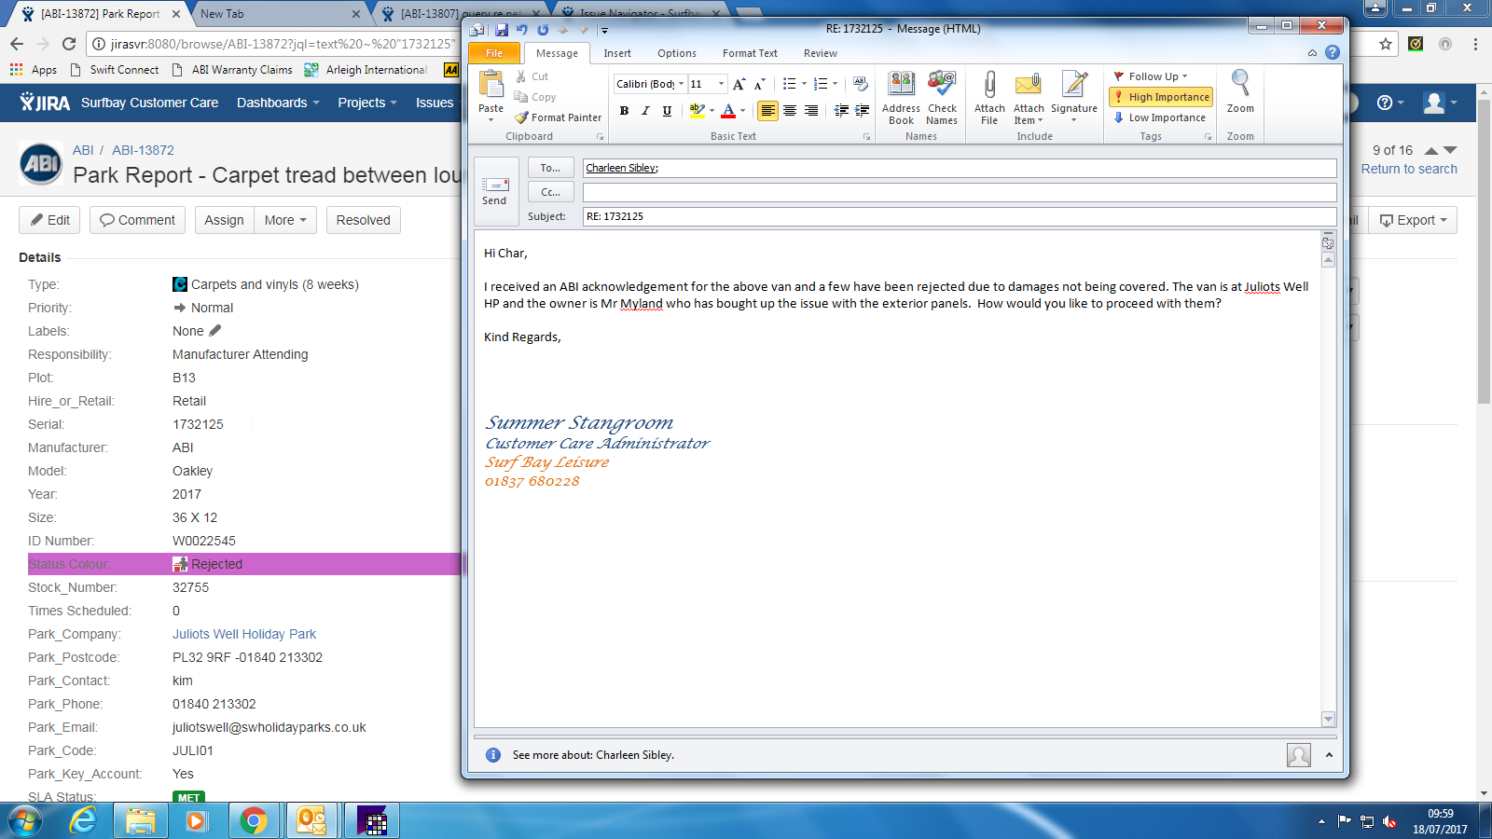Toggle italic text formatting
1492x839 pixels.
click(x=645, y=111)
